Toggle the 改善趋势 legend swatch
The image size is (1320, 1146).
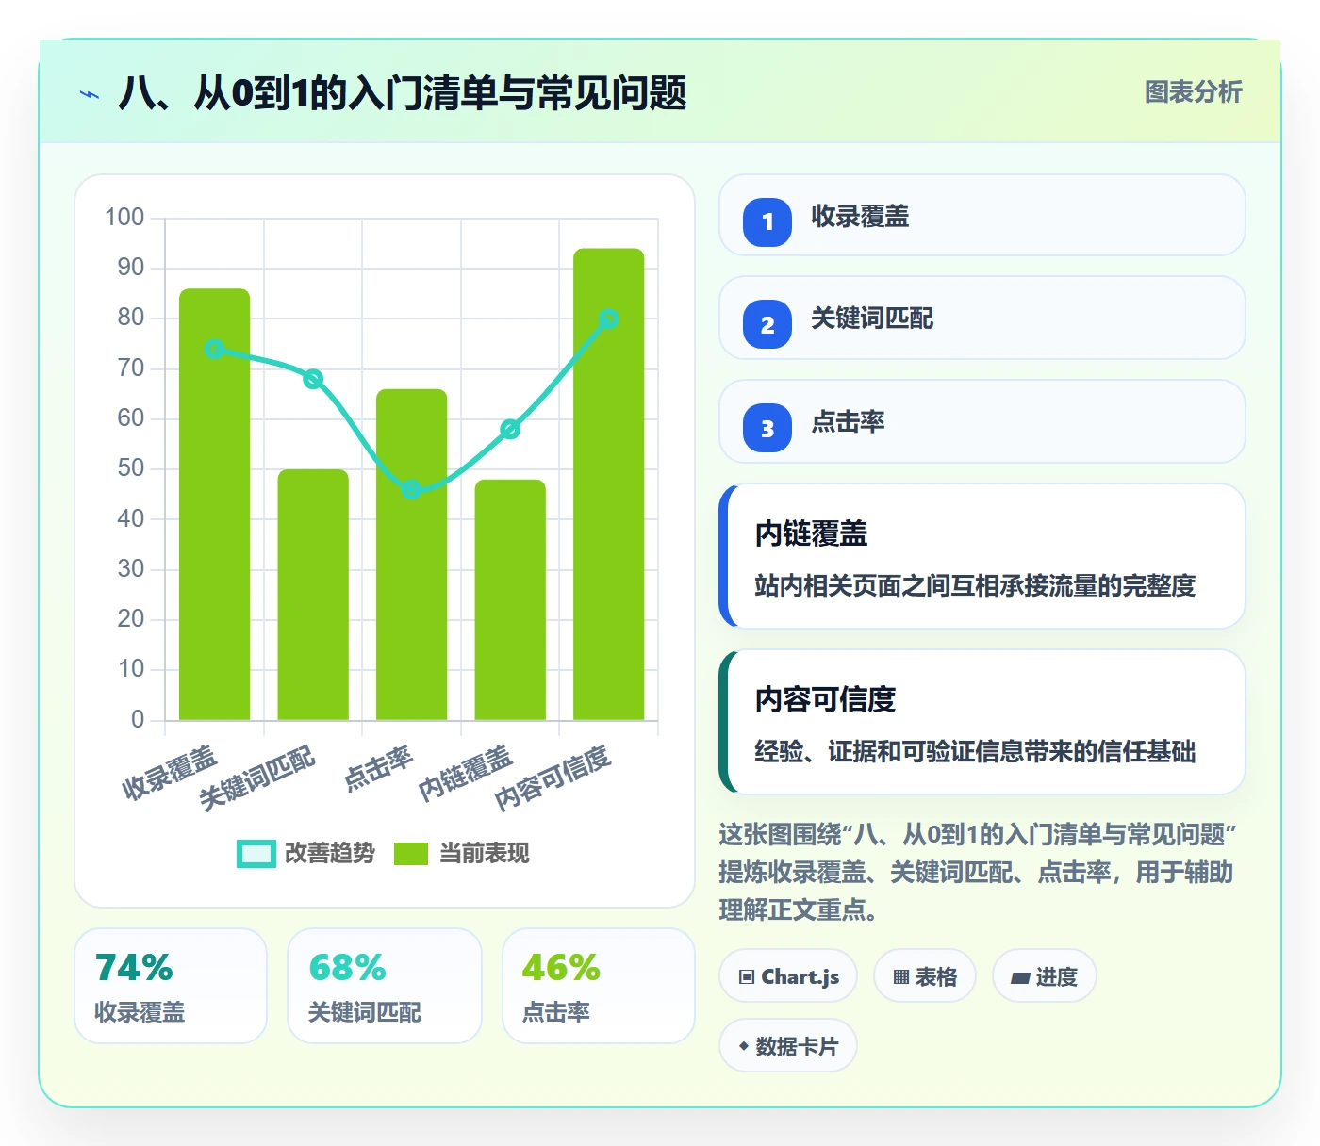(x=256, y=853)
